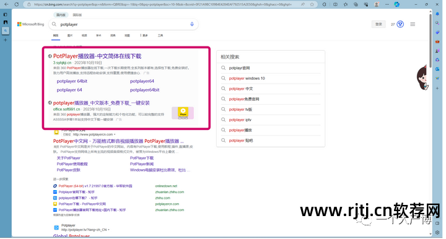Switch to the 国内版 toggle
446x239 pixels.
click(x=61, y=15)
